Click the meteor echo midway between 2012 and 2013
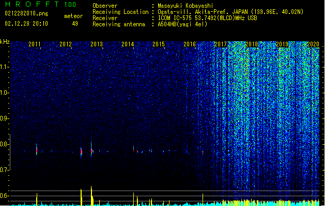Screen dimensions: 325x206 [x=81, y=152]
